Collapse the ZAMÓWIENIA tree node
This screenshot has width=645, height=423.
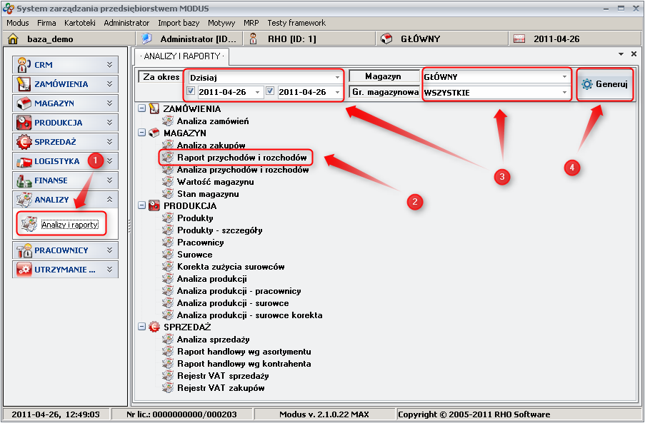click(141, 109)
